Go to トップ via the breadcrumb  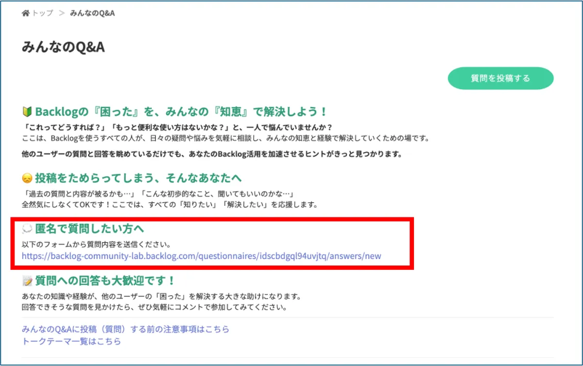coord(43,13)
